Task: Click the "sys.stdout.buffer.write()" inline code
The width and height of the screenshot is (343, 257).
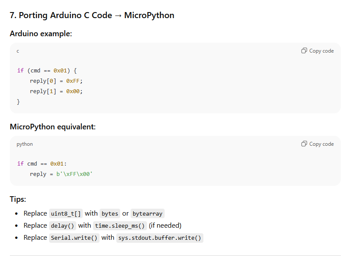Action: click(x=159, y=238)
